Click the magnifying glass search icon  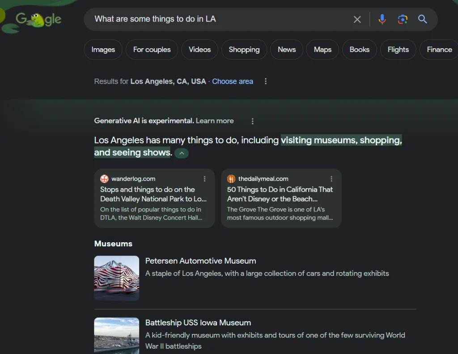coord(423,19)
